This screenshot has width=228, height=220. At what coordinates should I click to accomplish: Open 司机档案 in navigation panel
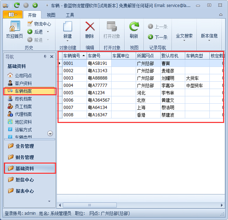tap(23, 99)
